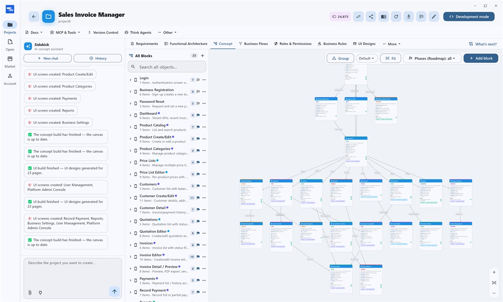Click the 24,875 credits badge
The height and width of the screenshot is (302, 503).
[x=340, y=17]
